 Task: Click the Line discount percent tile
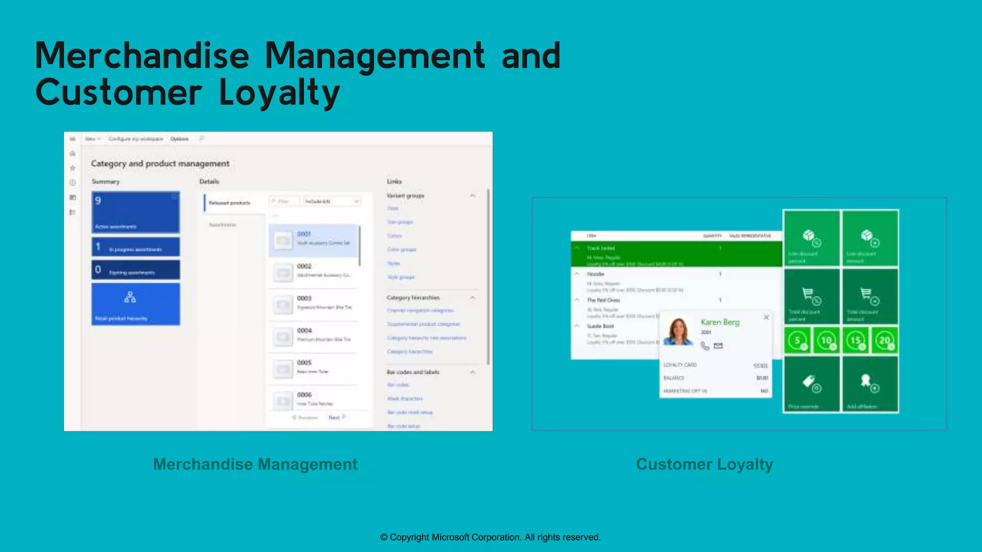tap(811, 238)
